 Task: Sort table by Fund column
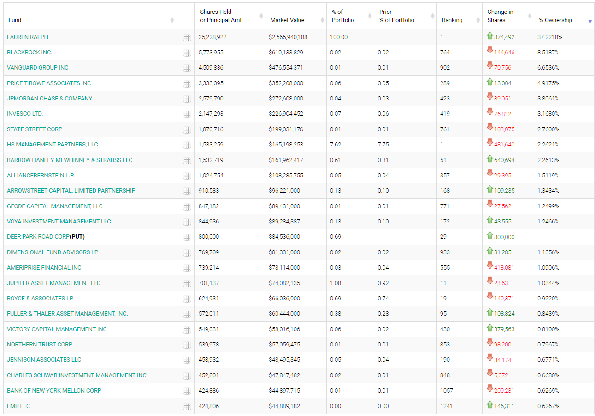[90, 16]
